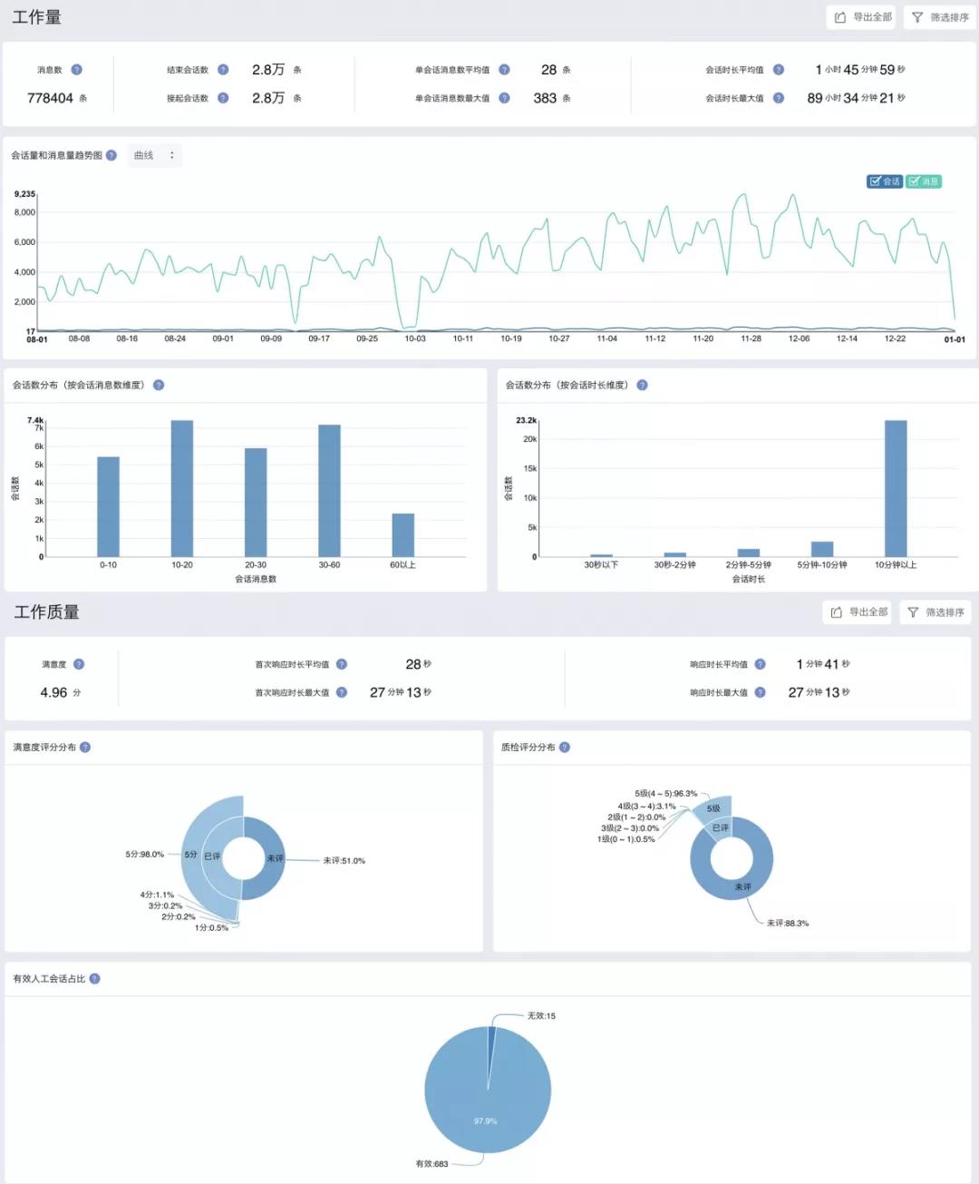Click 导出全部 button in 工作质量 header
979x1184 pixels.
tap(858, 612)
